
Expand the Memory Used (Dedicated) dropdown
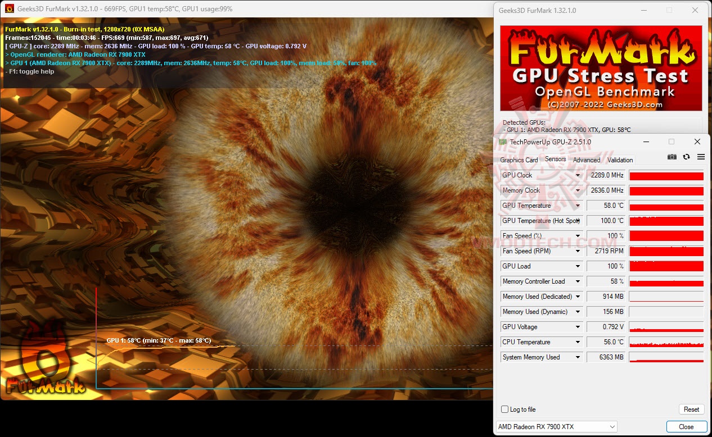(x=578, y=297)
